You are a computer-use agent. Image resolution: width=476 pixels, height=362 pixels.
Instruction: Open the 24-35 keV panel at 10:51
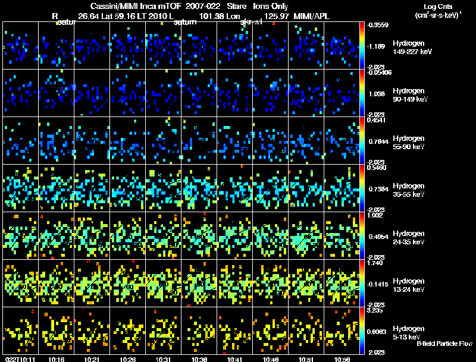click(x=306, y=235)
